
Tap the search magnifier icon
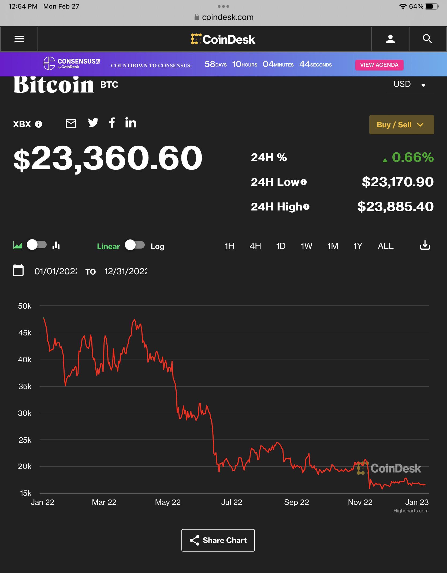[x=427, y=39]
